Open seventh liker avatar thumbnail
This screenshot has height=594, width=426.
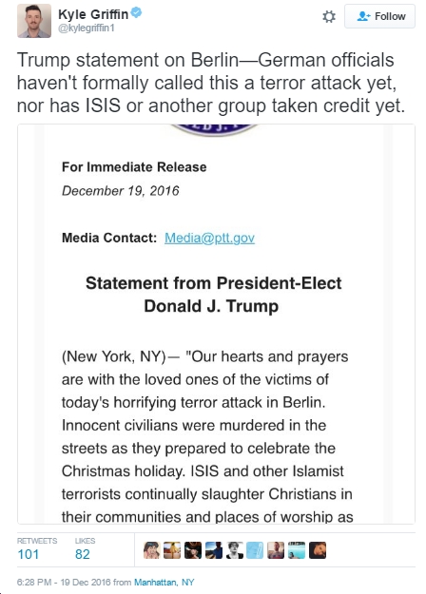[276, 550]
